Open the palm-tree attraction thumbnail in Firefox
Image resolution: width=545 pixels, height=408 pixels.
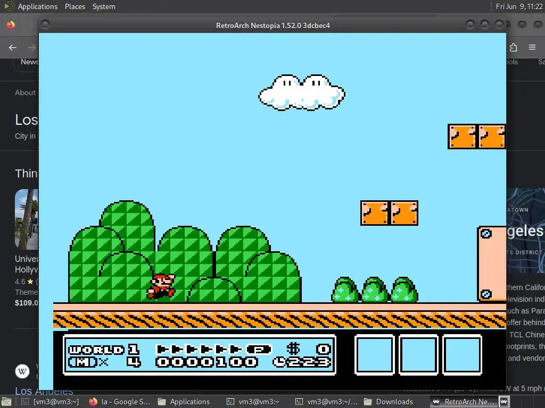(27, 219)
